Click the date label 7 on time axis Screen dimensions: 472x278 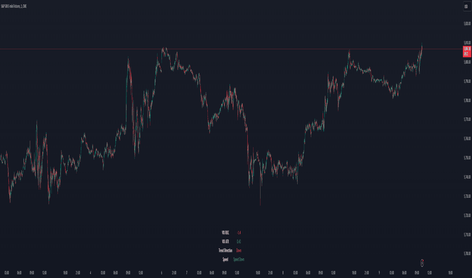coord(187,273)
